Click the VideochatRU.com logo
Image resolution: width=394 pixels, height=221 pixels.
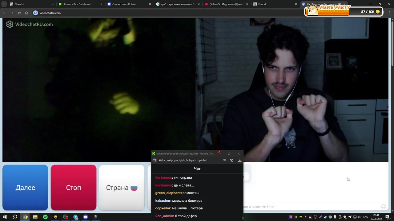click(x=30, y=24)
